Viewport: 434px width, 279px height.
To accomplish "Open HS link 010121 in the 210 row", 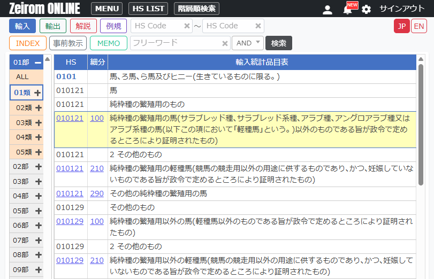I will pyautogui.click(x=70, y=169).
